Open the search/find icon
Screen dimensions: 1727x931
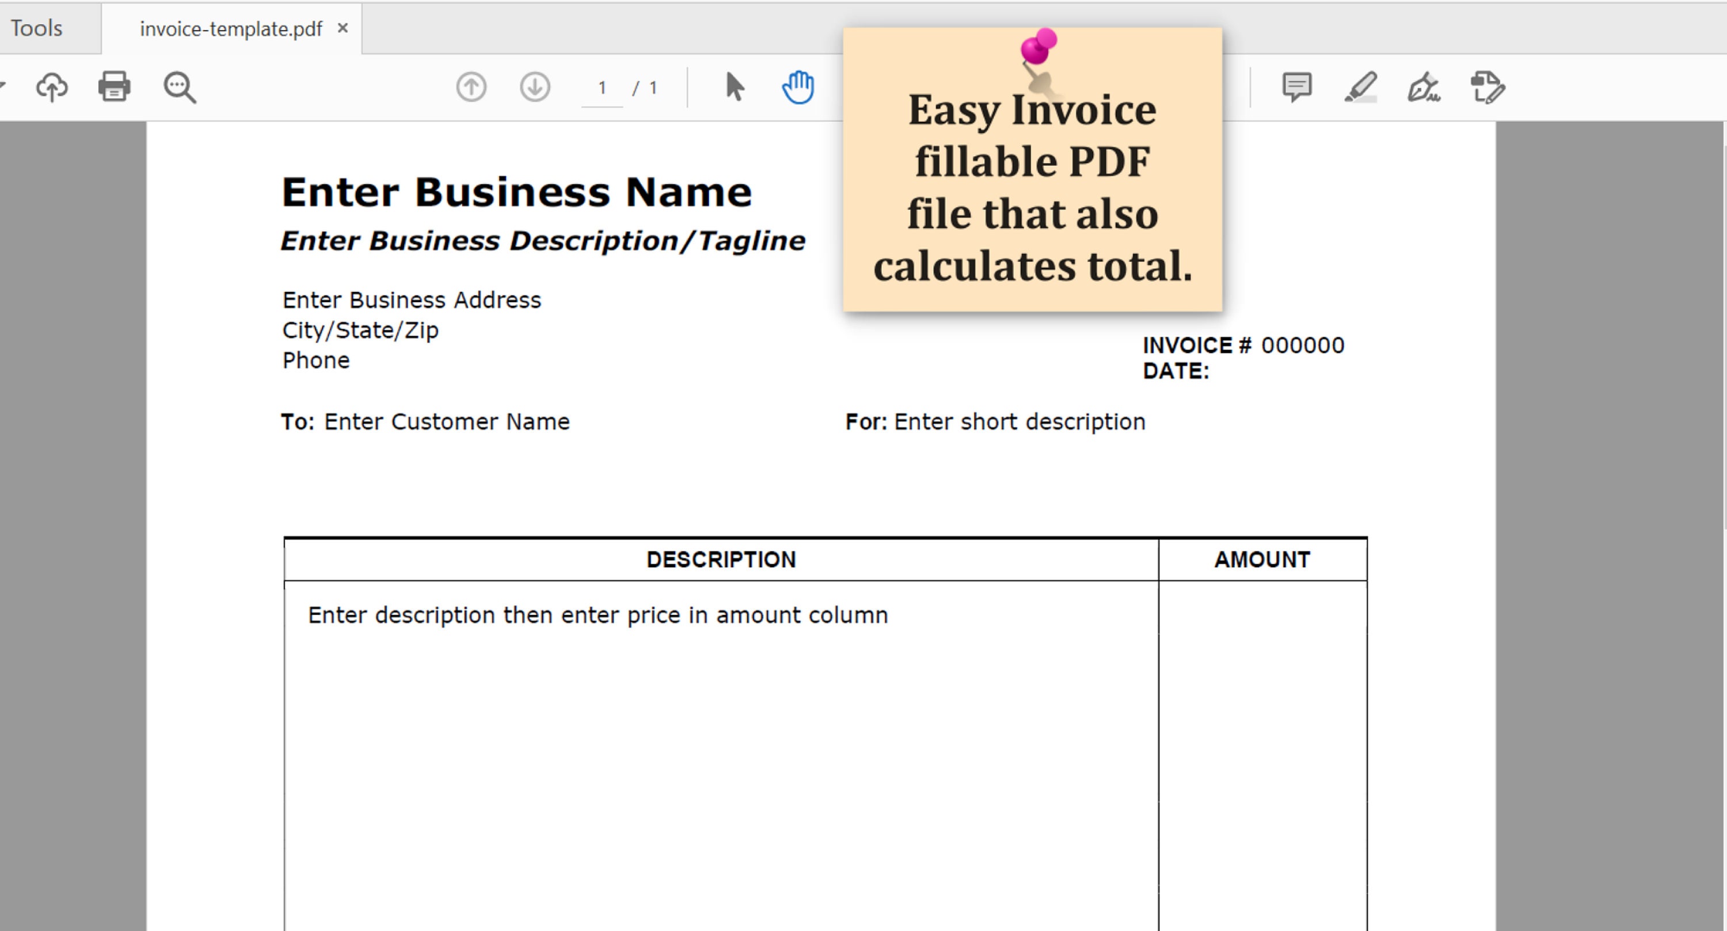point(178,86)
